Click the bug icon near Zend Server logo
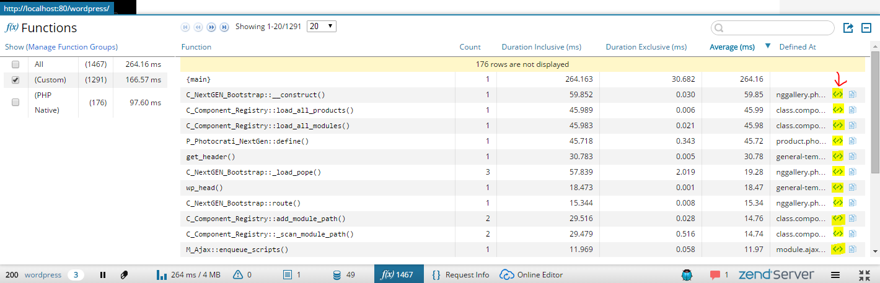 click(687, 274)
